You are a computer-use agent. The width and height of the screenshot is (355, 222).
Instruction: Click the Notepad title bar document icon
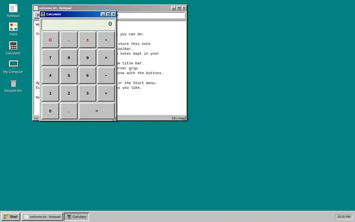(x=35, y=8)
